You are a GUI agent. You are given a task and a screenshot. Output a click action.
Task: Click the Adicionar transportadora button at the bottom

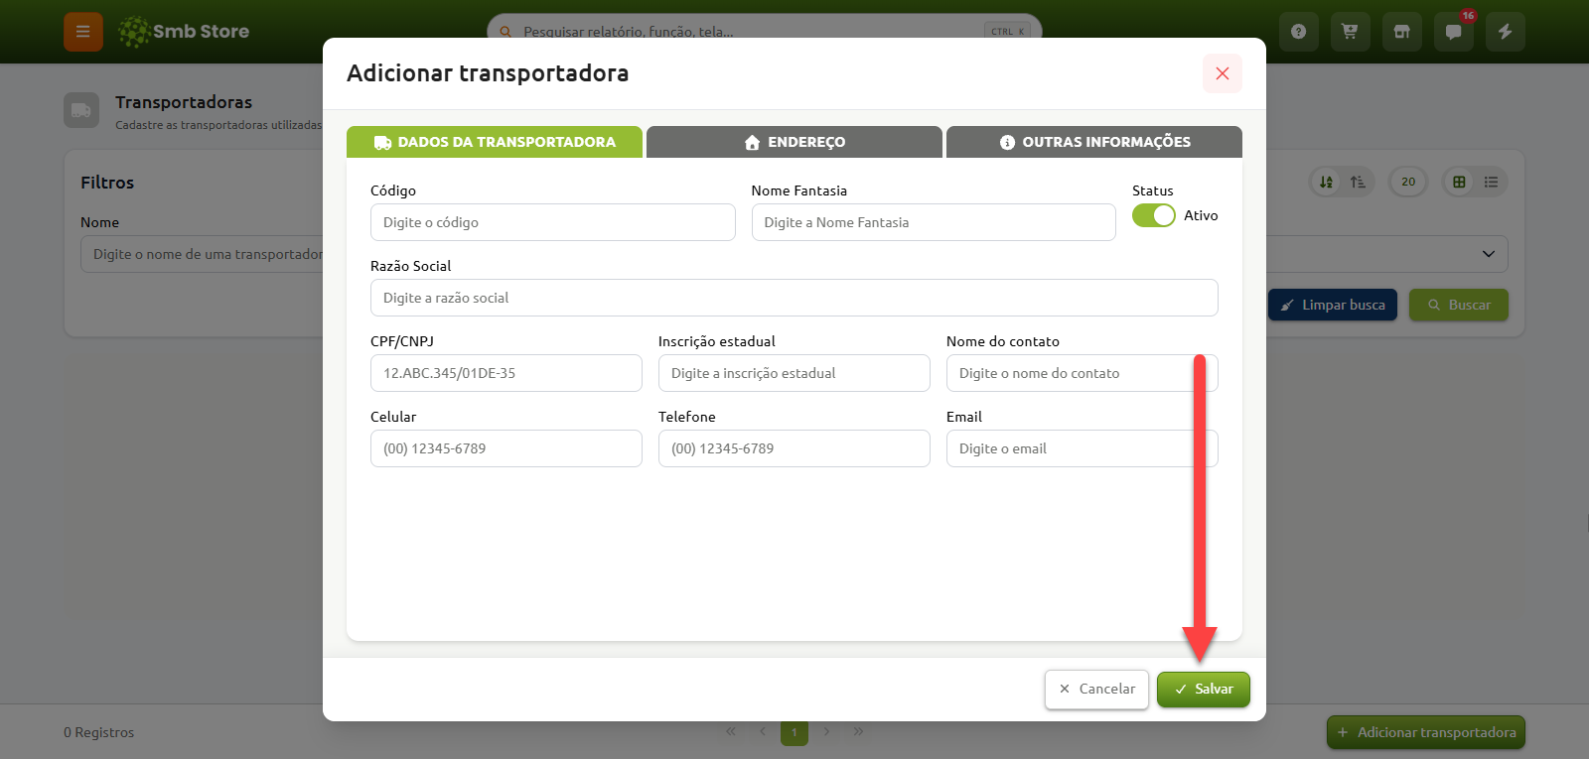click(x=1426, y=732)
